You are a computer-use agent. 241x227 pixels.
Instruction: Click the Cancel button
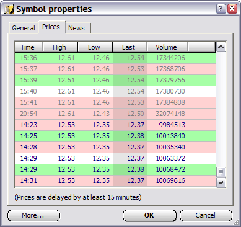[x=206, y=215]
